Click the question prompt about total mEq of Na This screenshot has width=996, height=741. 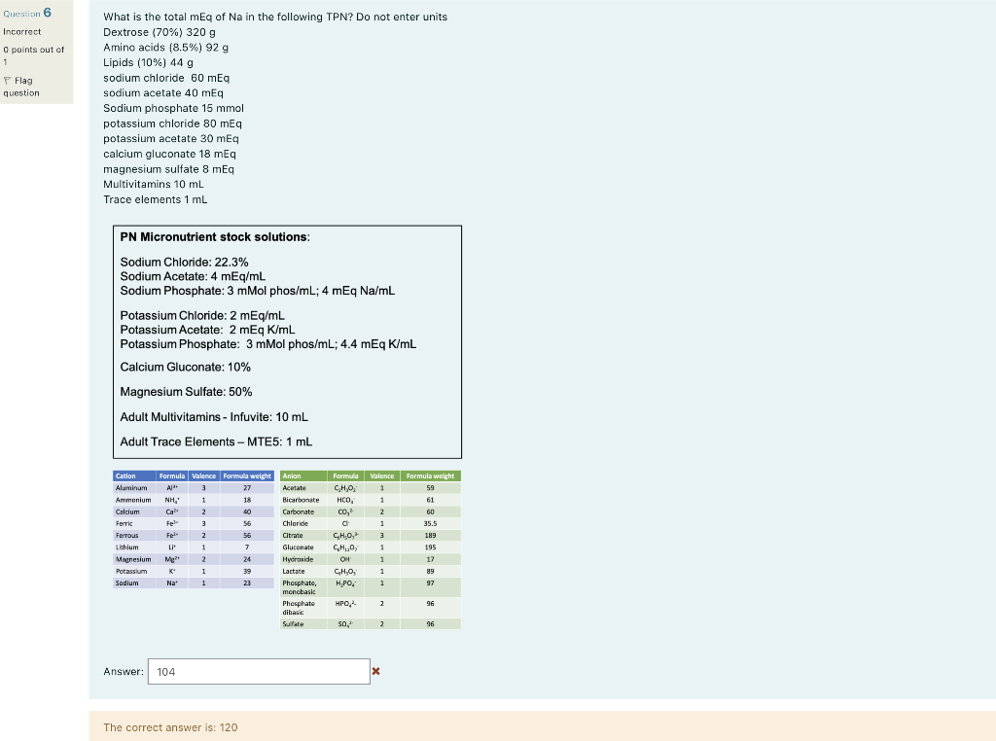click(x=275, y=18)
